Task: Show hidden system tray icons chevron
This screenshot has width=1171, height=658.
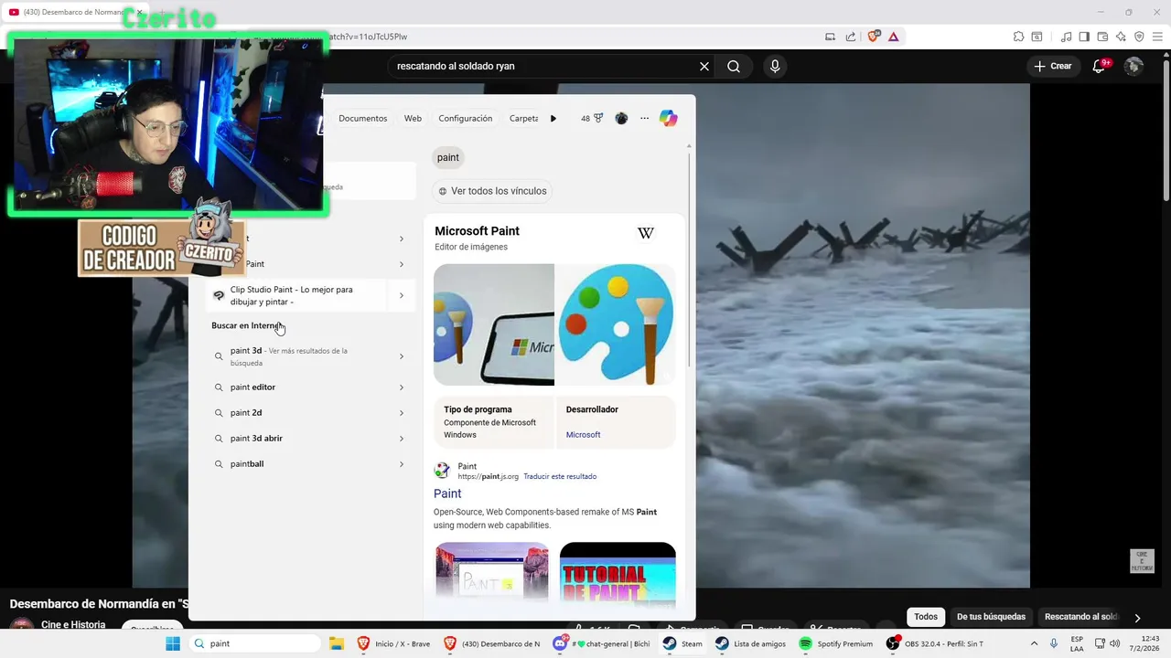Action: [x=1034, y=643]
